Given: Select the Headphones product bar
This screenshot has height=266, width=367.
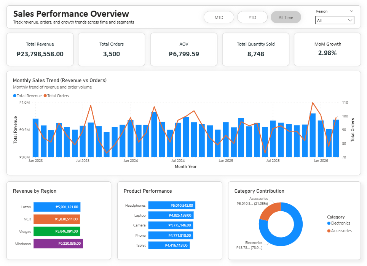Looking at the screenshot, I should click(x=171, y=206).
